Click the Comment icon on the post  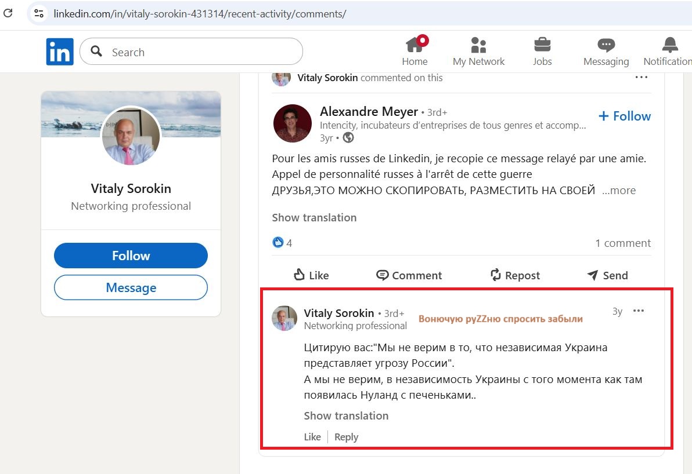(x=408, y=275)
